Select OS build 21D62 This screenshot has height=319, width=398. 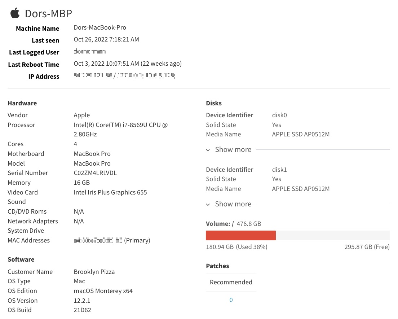coord(83,310)
